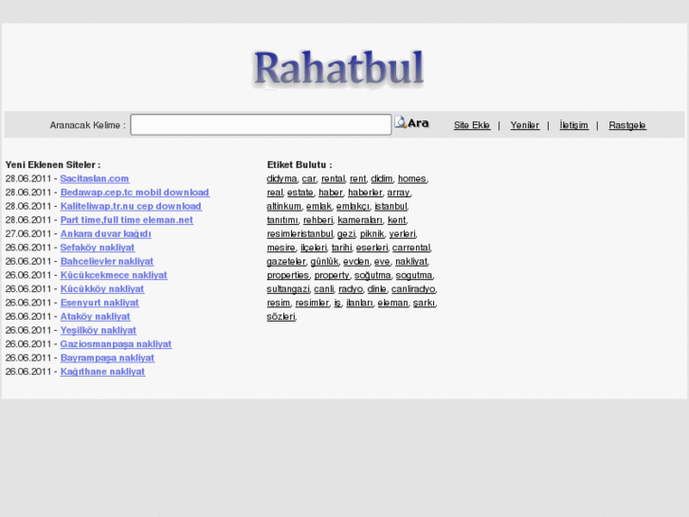
Task: Select the eleman tag
Action: point(393,303)
